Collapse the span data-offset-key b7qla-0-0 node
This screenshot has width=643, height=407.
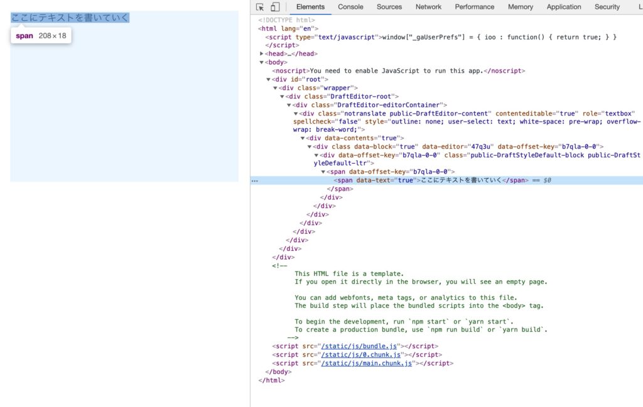[x=323, y=172]
